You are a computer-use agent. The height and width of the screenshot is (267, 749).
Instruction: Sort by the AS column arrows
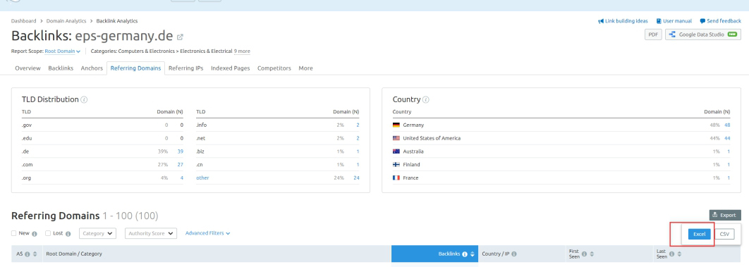pyautogui.click(x=35, y=254)
